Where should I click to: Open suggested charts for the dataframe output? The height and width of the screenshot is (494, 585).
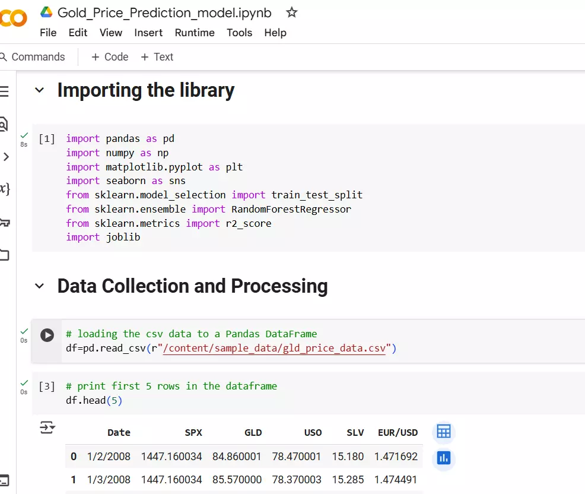point(443,458)
